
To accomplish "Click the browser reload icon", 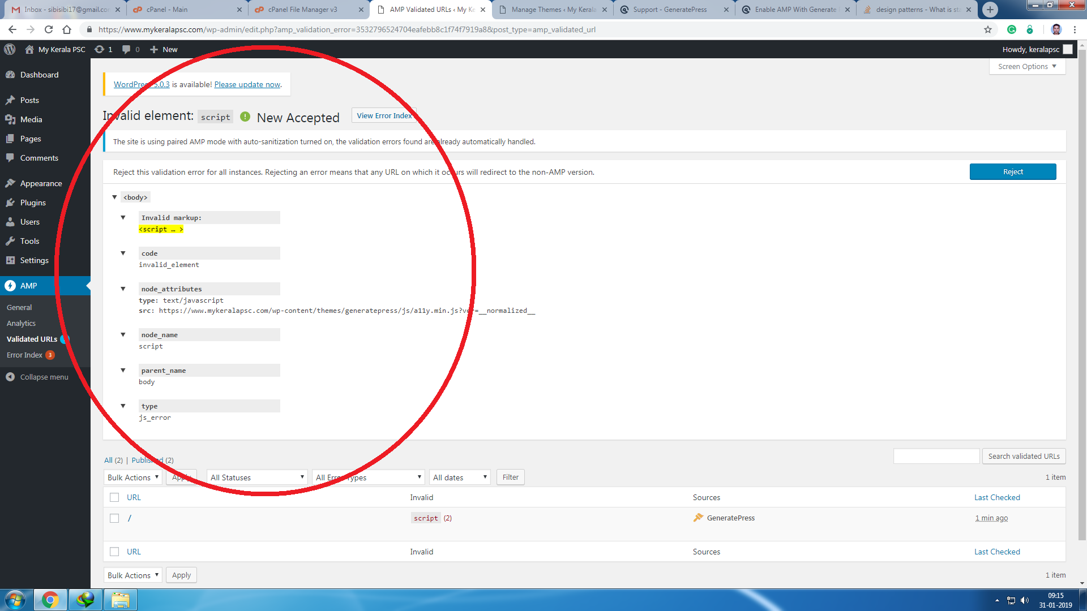I will [x=49, y=29].
